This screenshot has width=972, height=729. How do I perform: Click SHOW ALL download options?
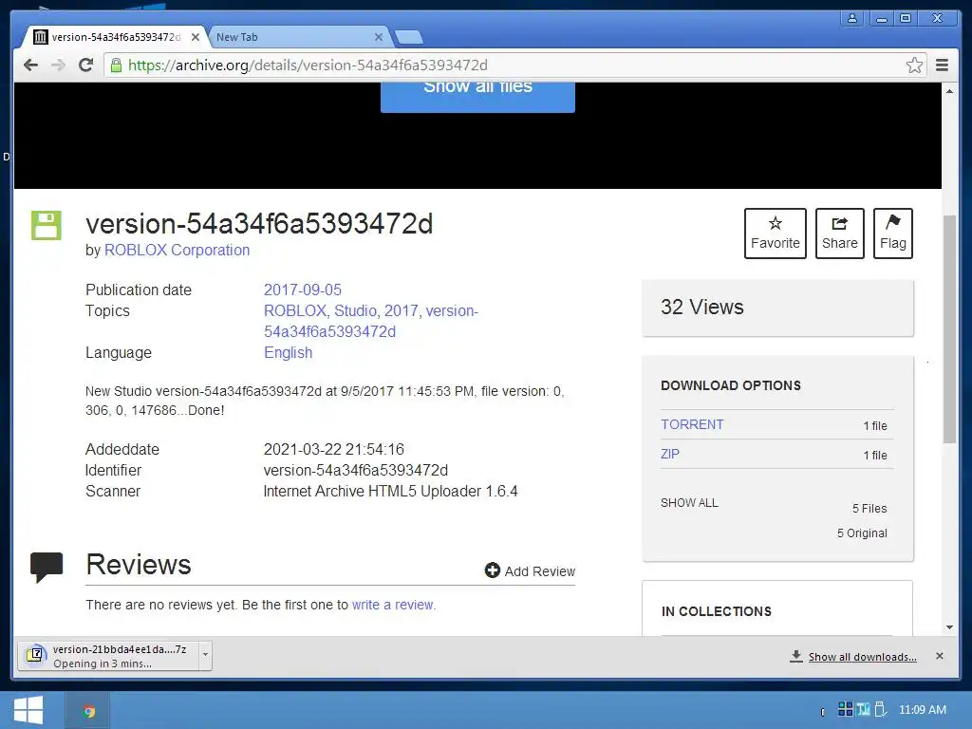[689, 503]
